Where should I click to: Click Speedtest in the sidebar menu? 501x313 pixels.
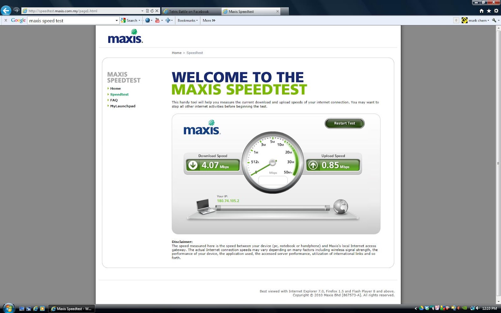119,95
